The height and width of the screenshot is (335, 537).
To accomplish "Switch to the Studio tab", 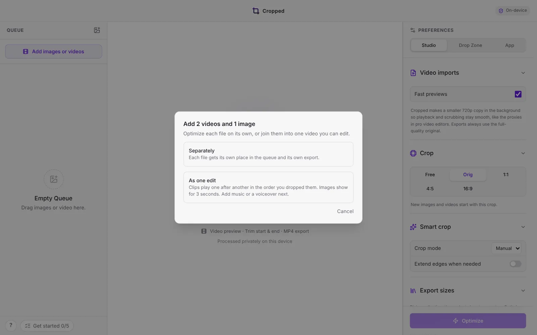I will click(x=429, y=45).
